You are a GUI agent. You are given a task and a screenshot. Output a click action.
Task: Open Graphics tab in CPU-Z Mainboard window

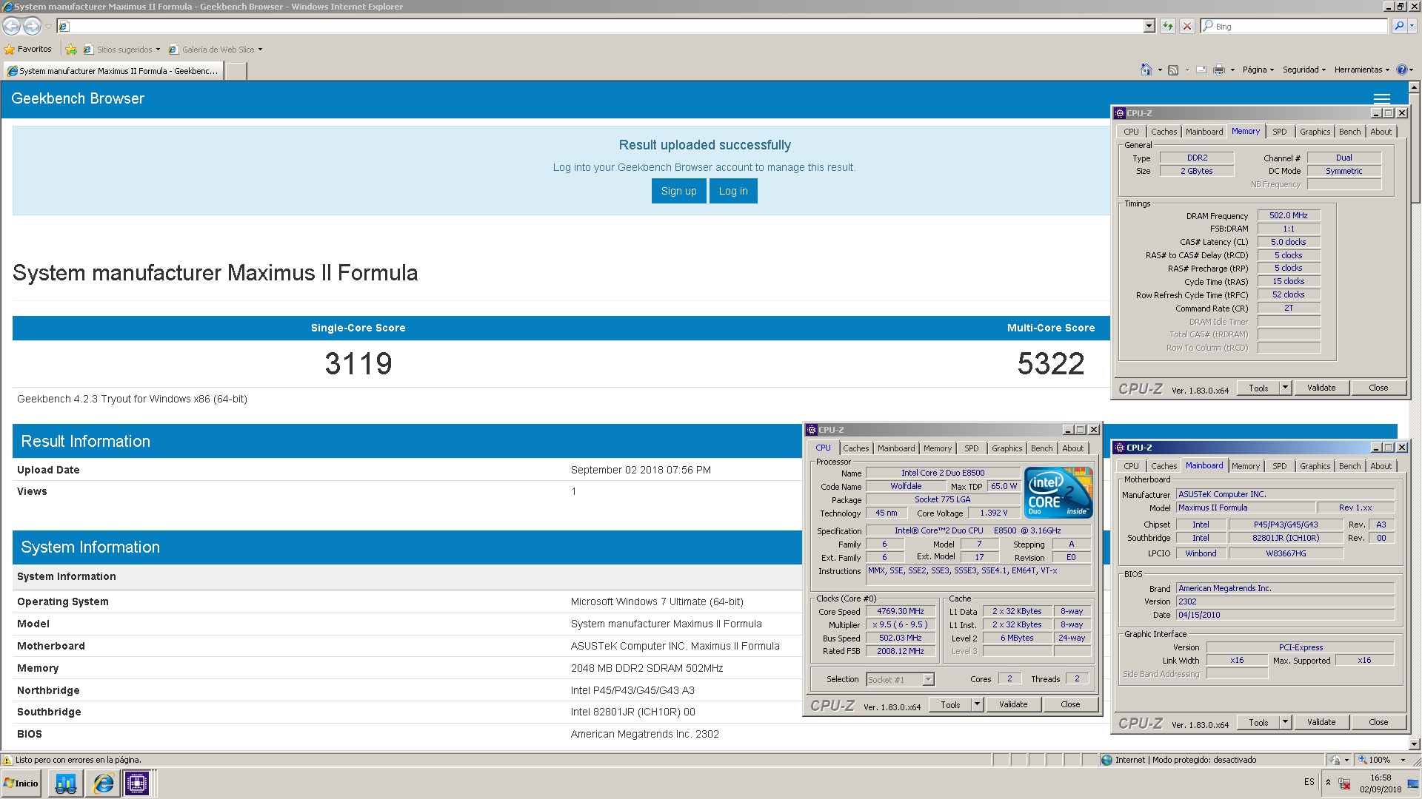click(1315, 466)
